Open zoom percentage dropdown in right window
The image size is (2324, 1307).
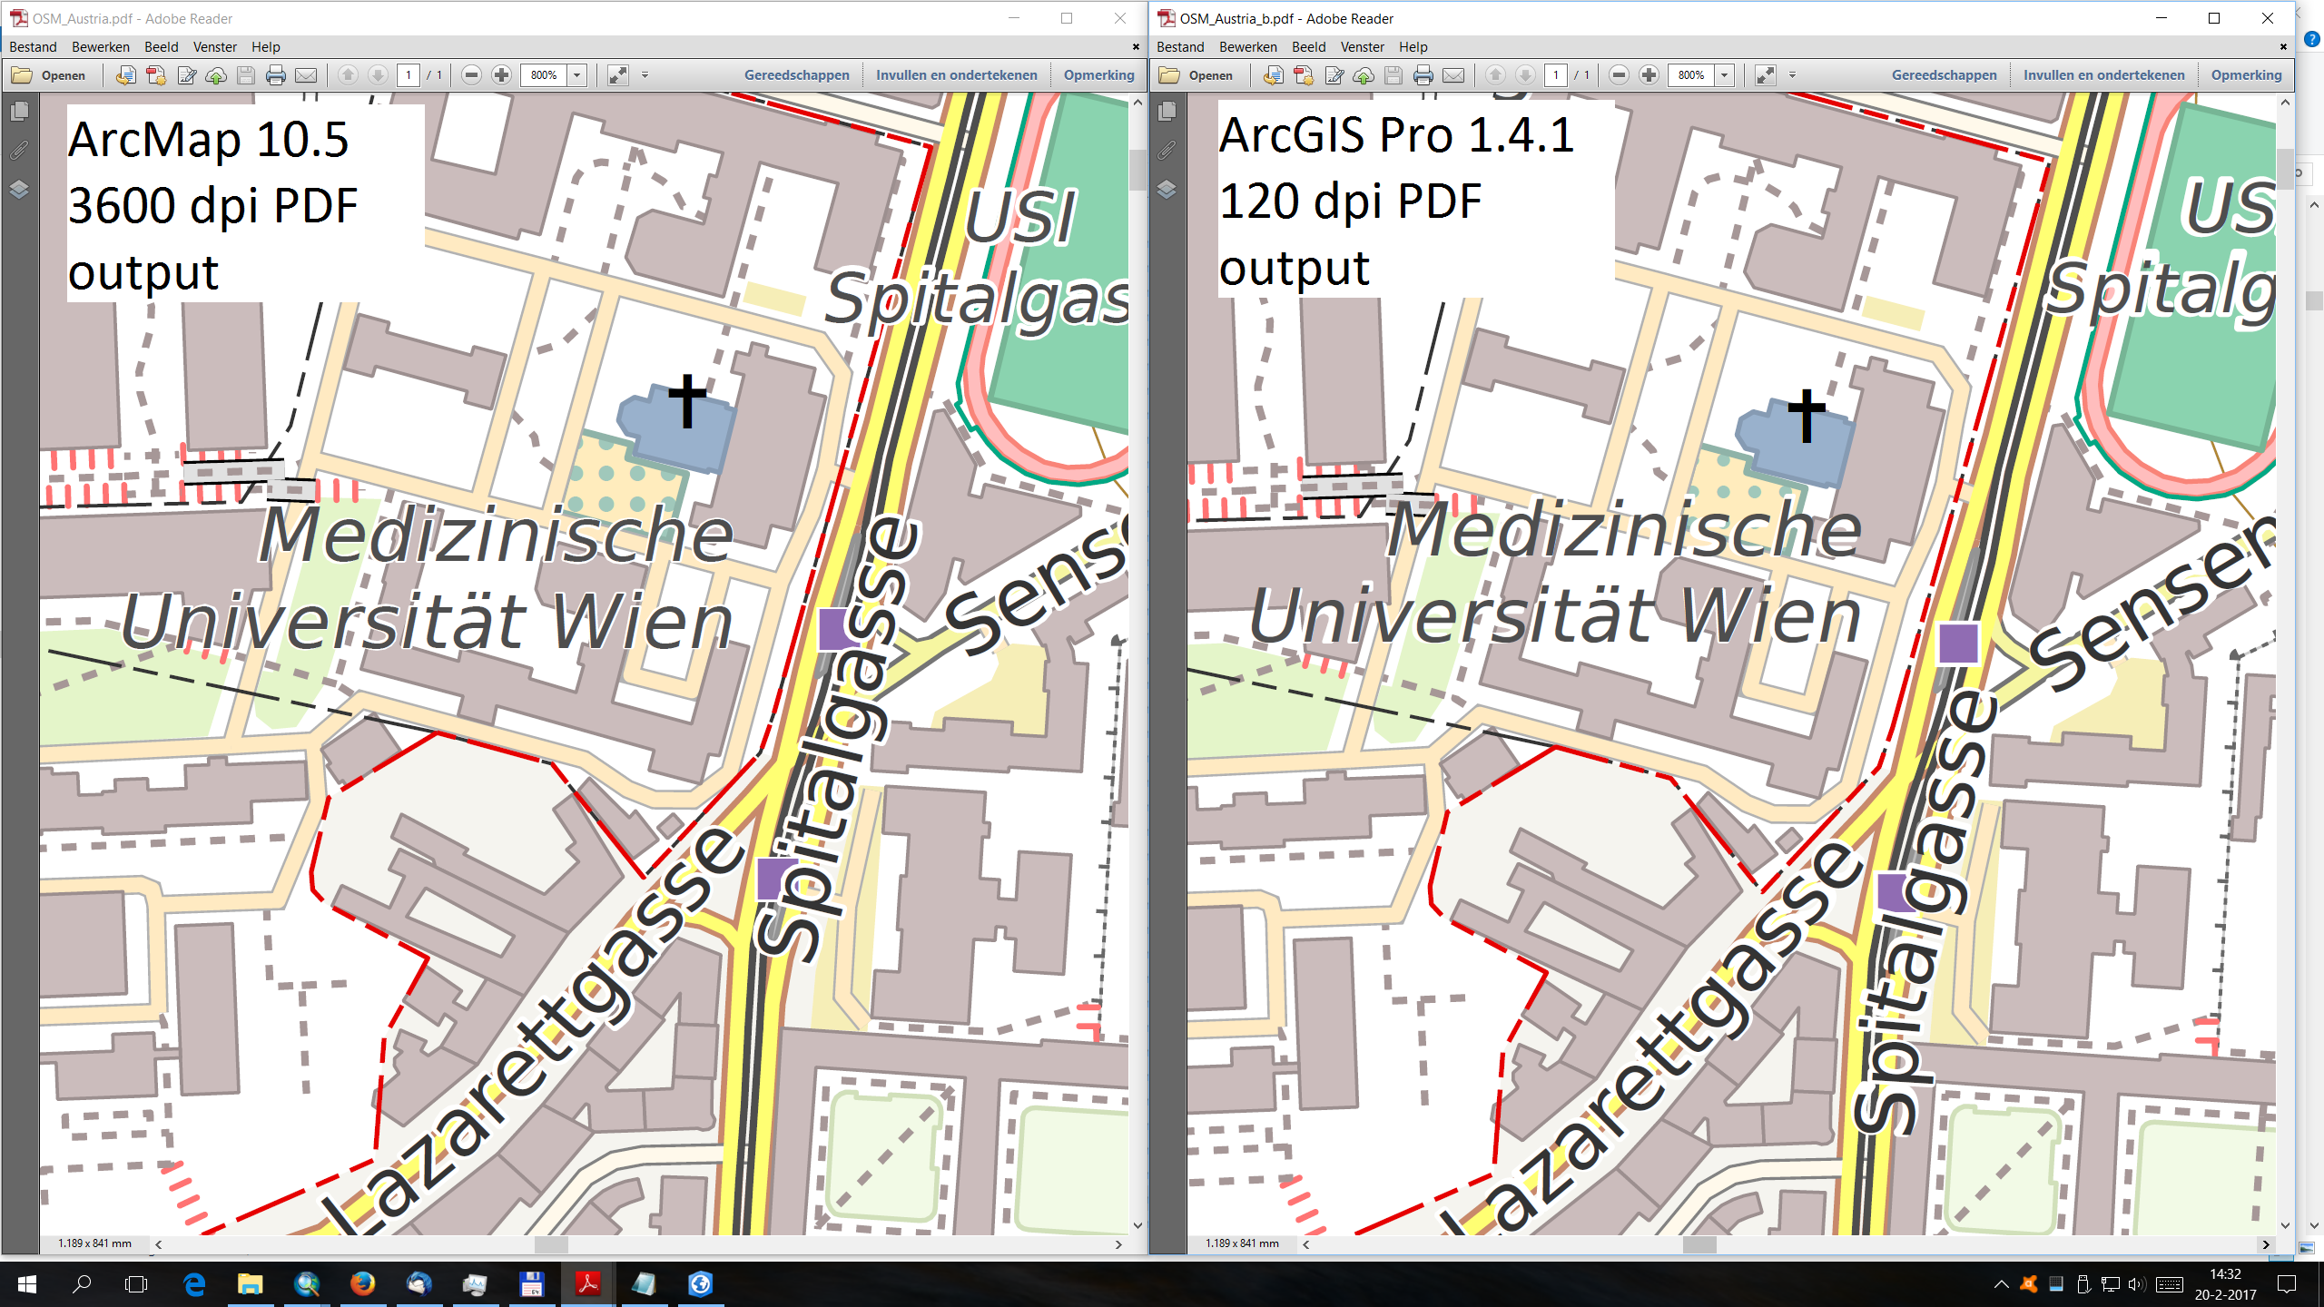pyautogui.click(x=1725, y=75)
